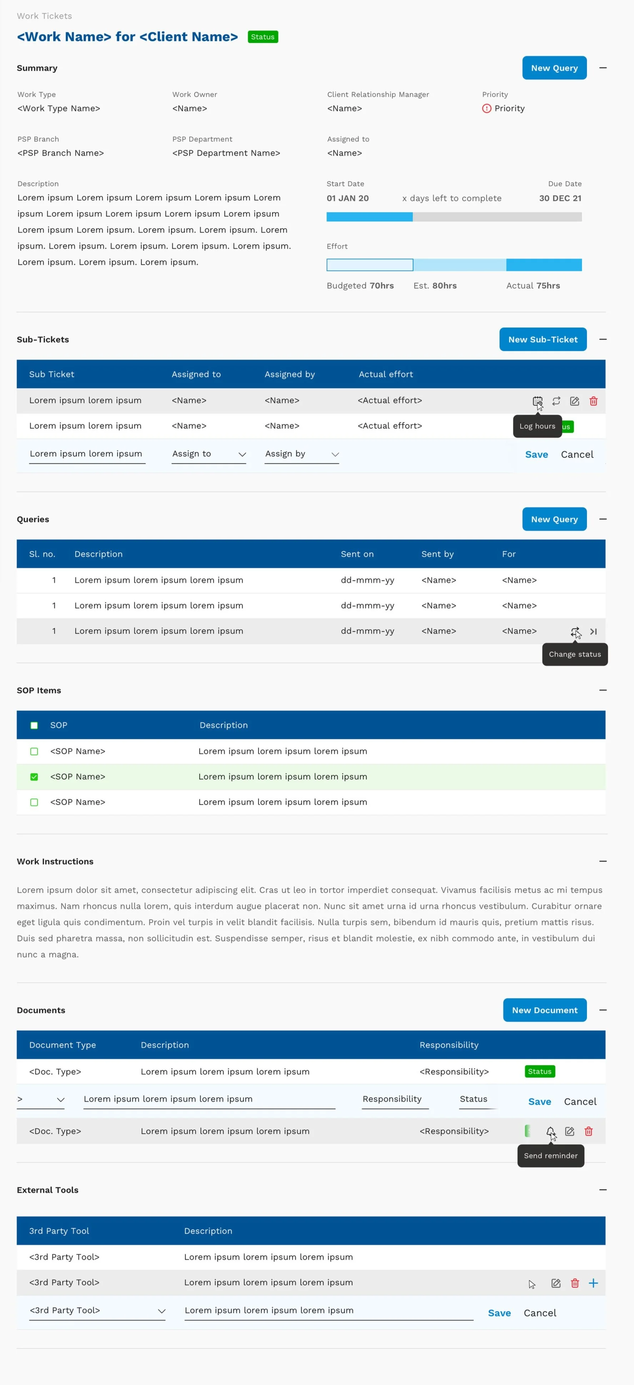
Task: Edit the document row with pencil icon
Action: (x=569, y=1131)
